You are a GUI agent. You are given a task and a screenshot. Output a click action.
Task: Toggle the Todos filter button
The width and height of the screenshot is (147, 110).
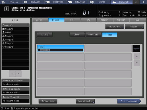(x=110, y=35)
